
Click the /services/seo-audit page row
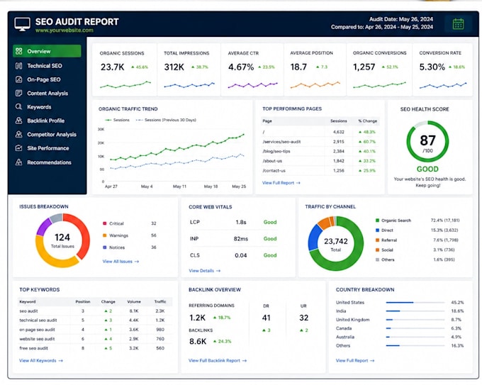tap(320, 142)
